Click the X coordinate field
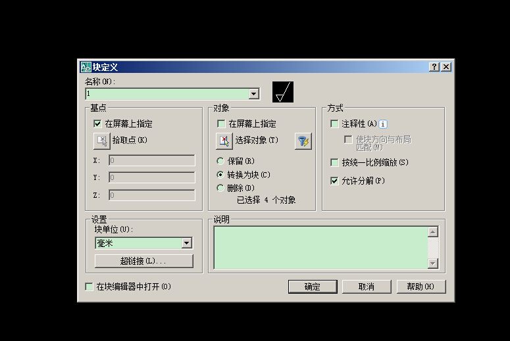 click(x=152, y=160)
